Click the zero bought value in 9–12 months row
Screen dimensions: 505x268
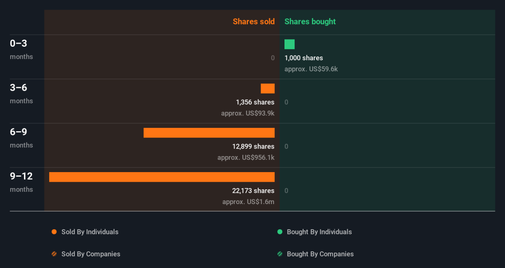click(286, 191)
